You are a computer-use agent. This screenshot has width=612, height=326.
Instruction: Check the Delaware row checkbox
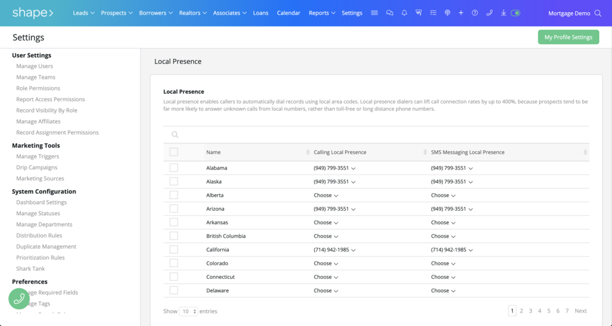174,290
